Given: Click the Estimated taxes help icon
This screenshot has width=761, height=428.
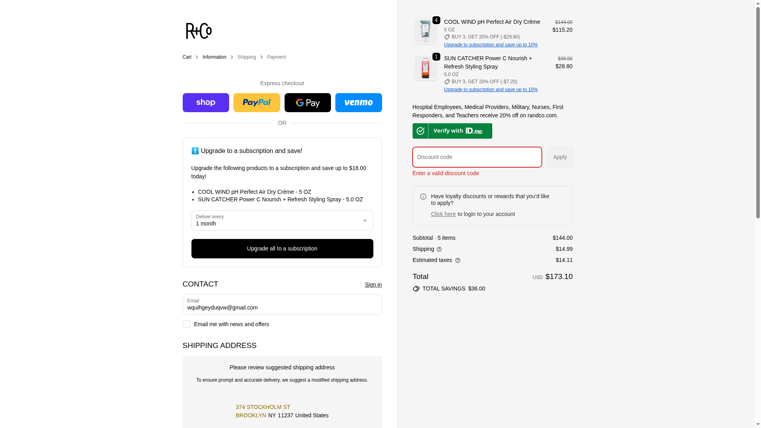Looking at the screenshot, I should coord(458,260).
